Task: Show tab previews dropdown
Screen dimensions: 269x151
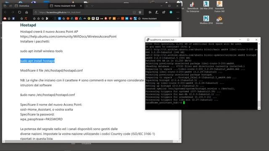Action: [92, 6]
